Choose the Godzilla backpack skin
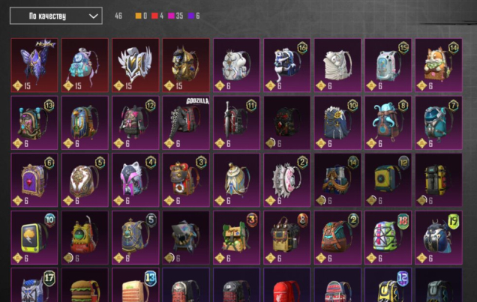 click(x=186, y=123)
